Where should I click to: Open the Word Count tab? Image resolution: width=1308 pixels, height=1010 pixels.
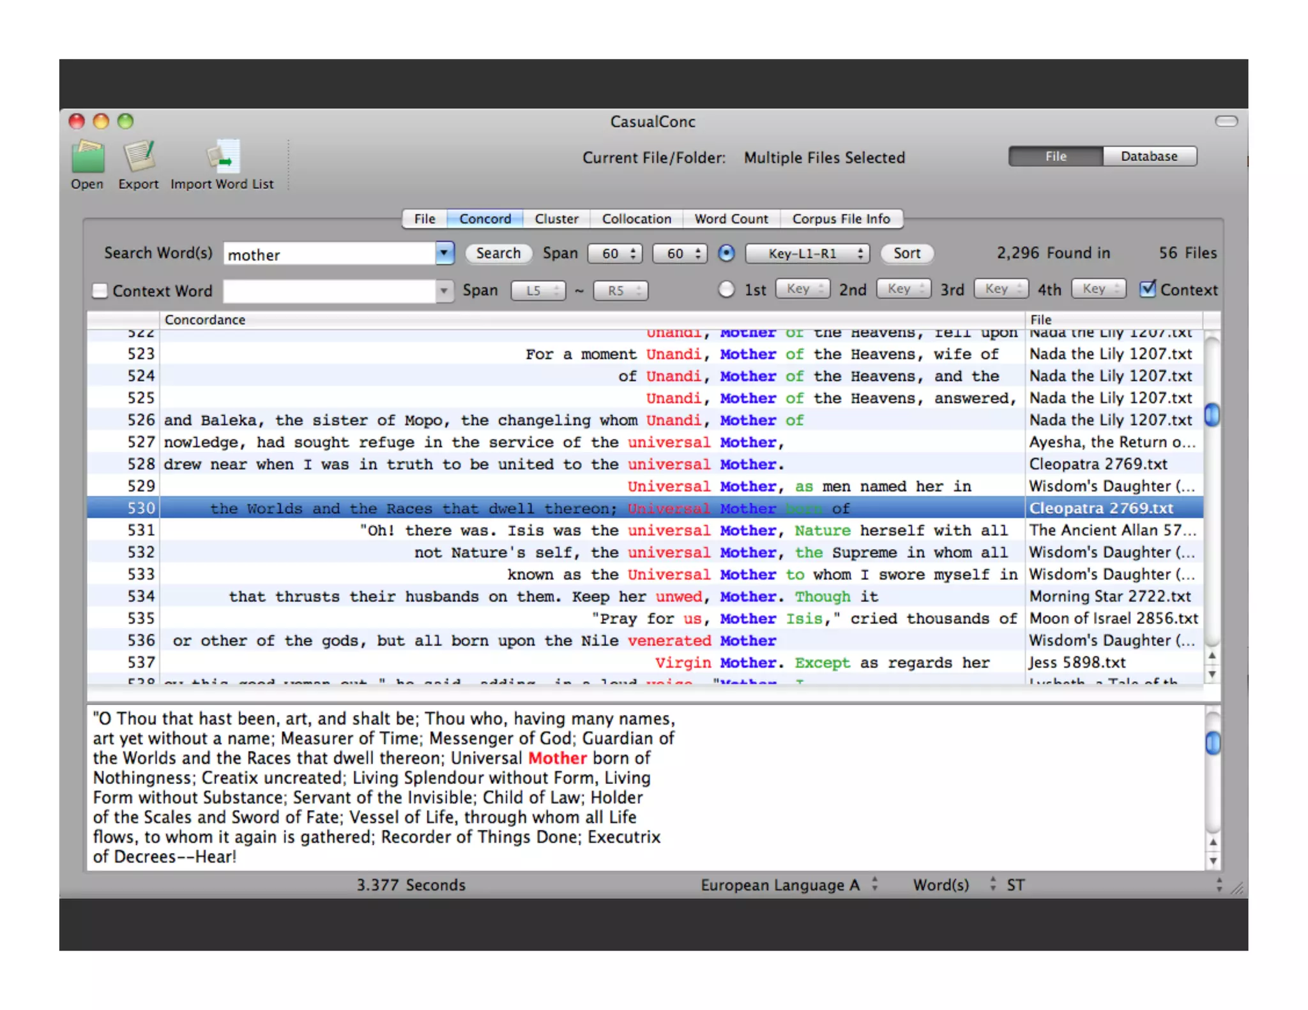point(731,219)
